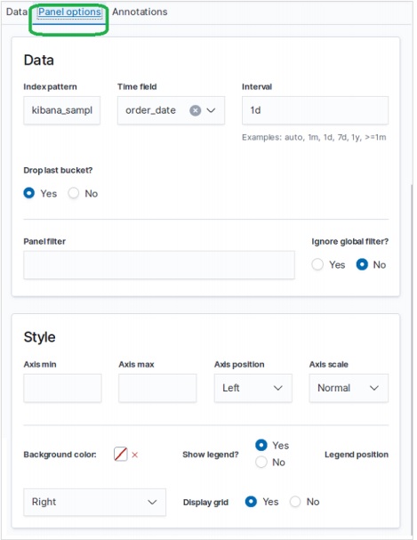Image resolution: width=417 pixels, height=540 pixels.
Task: Click the Axis min input field
Action: [62, 388]
